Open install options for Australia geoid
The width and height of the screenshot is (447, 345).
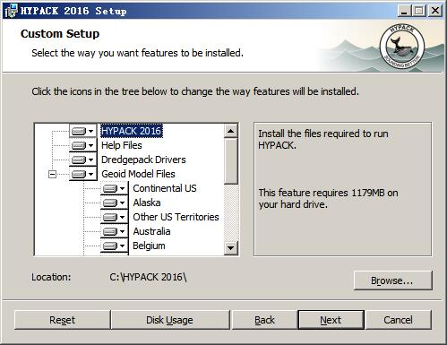click(115, 231)
